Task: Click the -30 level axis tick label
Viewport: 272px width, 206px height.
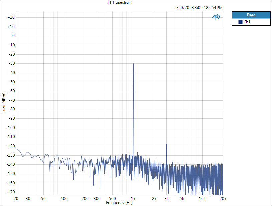Action: pos(12,63)
